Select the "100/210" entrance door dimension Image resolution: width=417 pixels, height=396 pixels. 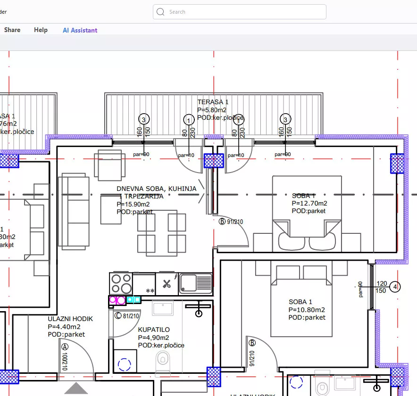pyautogui.click(x=64, y=362)
